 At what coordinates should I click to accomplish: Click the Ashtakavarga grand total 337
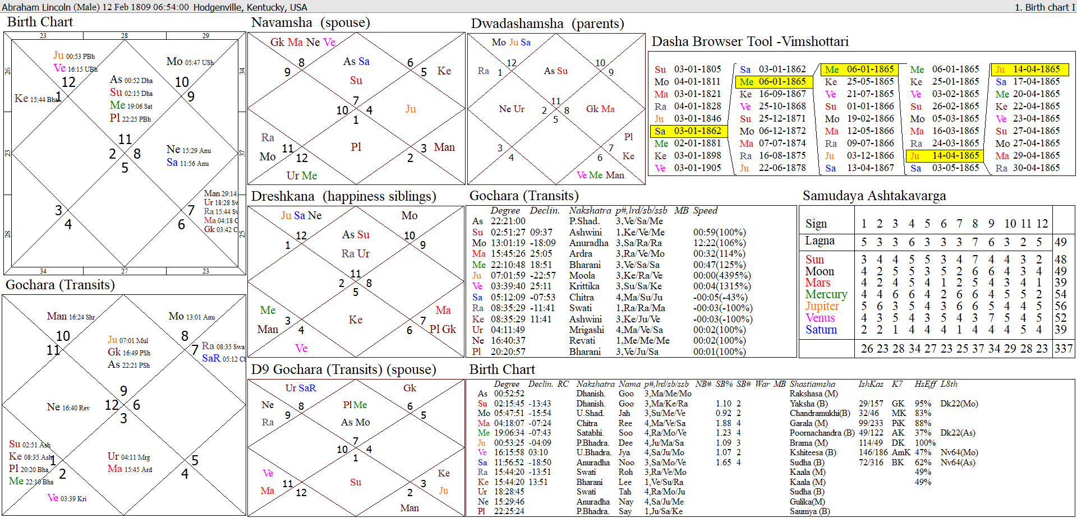[x=1064, y=349]
